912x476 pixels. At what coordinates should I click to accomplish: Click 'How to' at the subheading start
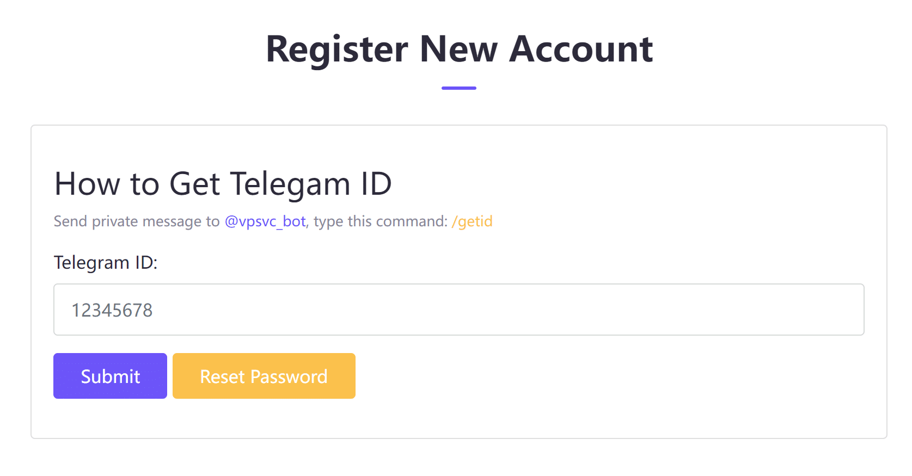(x=107, y=183)
